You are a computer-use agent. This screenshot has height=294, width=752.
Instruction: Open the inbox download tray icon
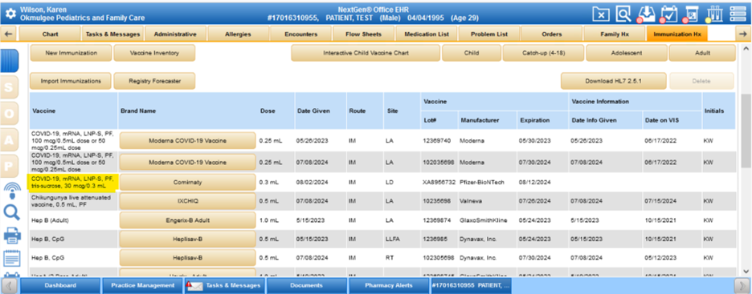647,14
